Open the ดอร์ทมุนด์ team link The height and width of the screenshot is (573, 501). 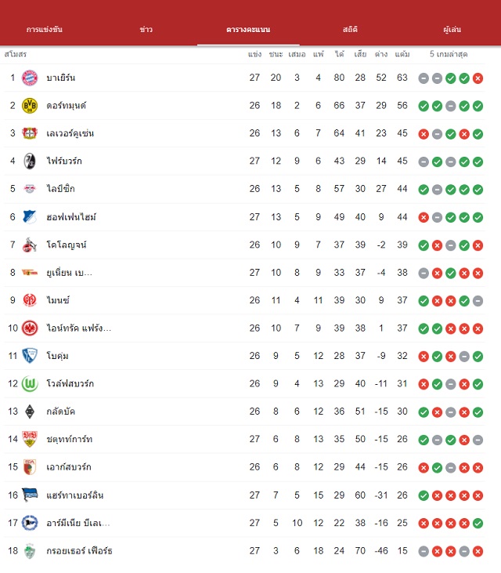click(x=67, y=106)
